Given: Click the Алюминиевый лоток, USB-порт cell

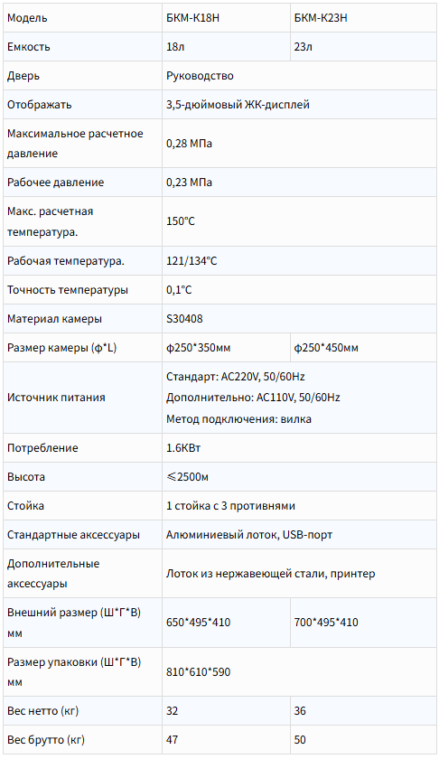Looking at the screenshot, I should (x=299, y=535).
